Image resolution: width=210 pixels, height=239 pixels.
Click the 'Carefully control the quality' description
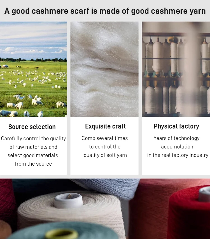tap(33, 151)
